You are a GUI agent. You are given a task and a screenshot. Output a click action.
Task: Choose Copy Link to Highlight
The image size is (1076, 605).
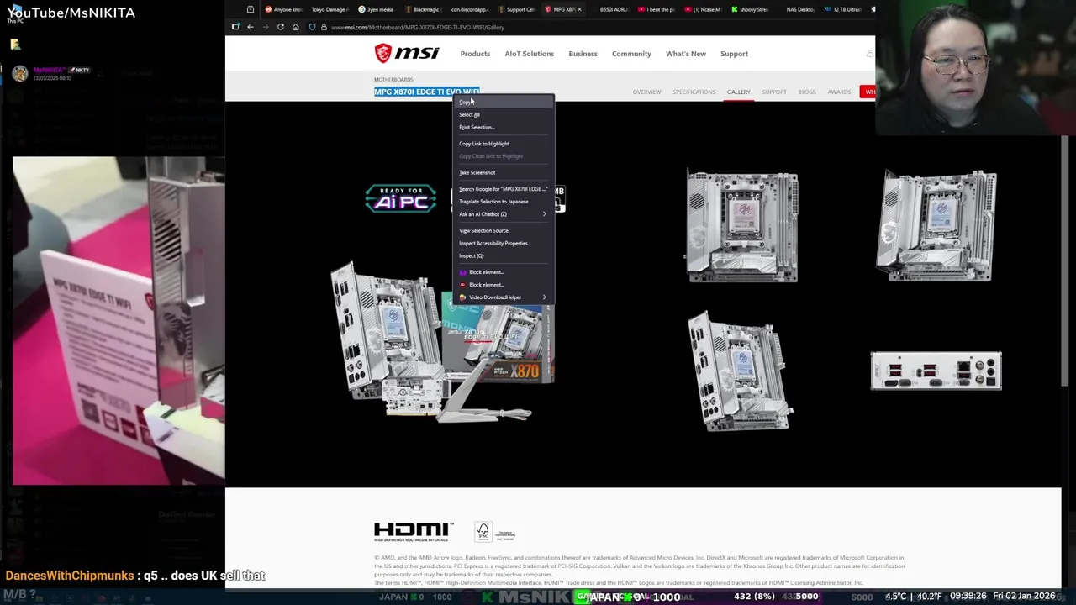point(504,144)
